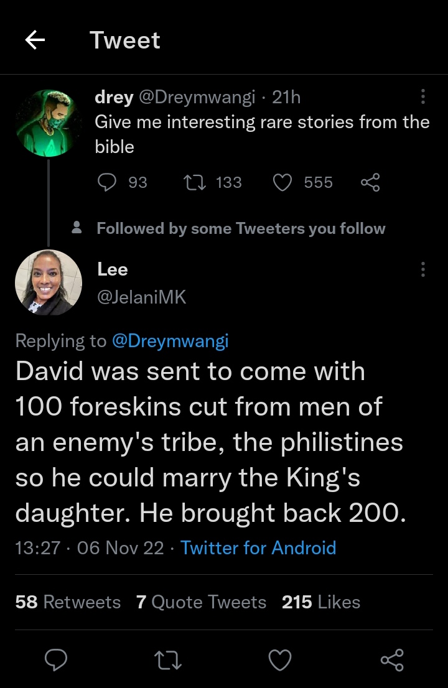Tap the Twitter for Android link
The width and height of the screenshot is (448, 688).
[x=258, y=548]
